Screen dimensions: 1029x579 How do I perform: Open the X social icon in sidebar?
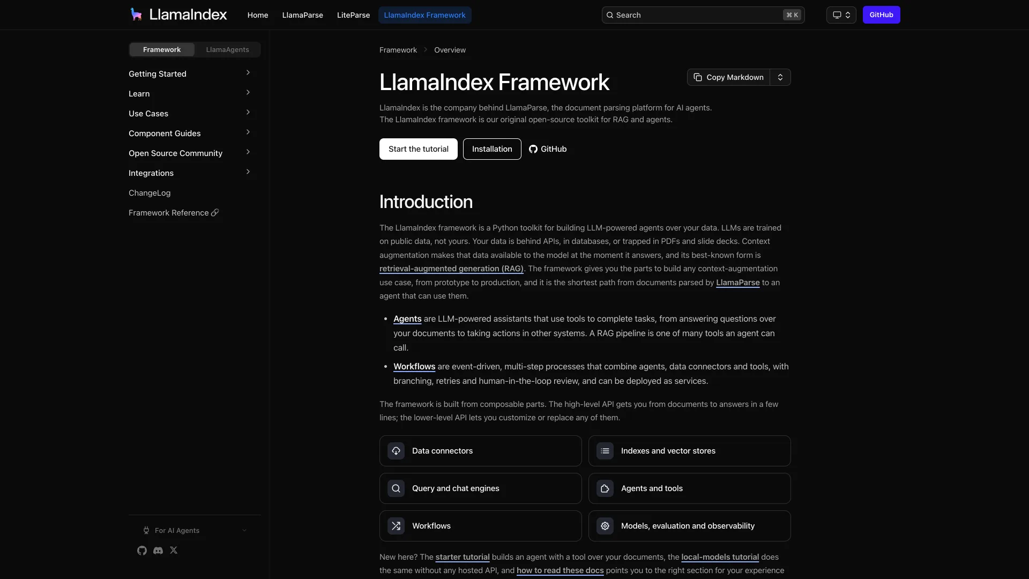pyautogui.click(x=174, y=550)
